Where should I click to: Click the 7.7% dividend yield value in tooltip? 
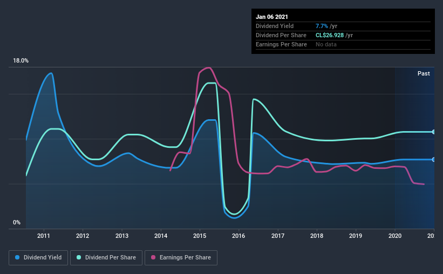[322, 26]
